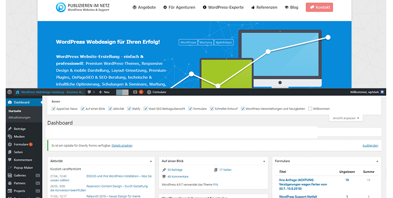The height and width of the screenshot is (198, 393).
Task: Click the red Kontakt button
Action: pyautogui.click(x=319, y=7)
